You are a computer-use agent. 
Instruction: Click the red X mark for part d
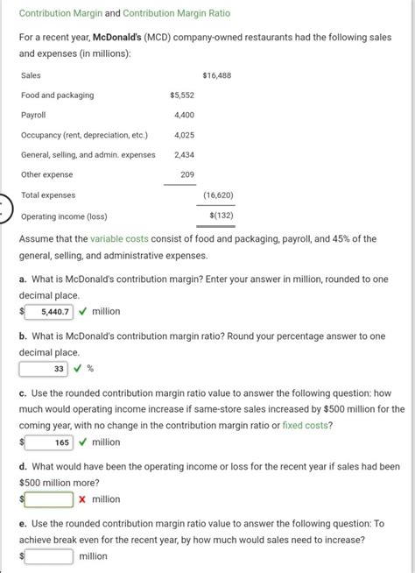point(82,499)
